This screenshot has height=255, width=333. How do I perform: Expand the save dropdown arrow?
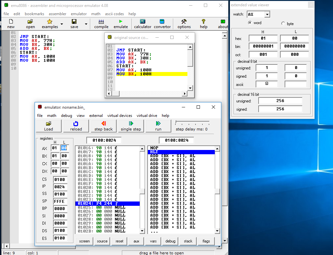(86, 24)
